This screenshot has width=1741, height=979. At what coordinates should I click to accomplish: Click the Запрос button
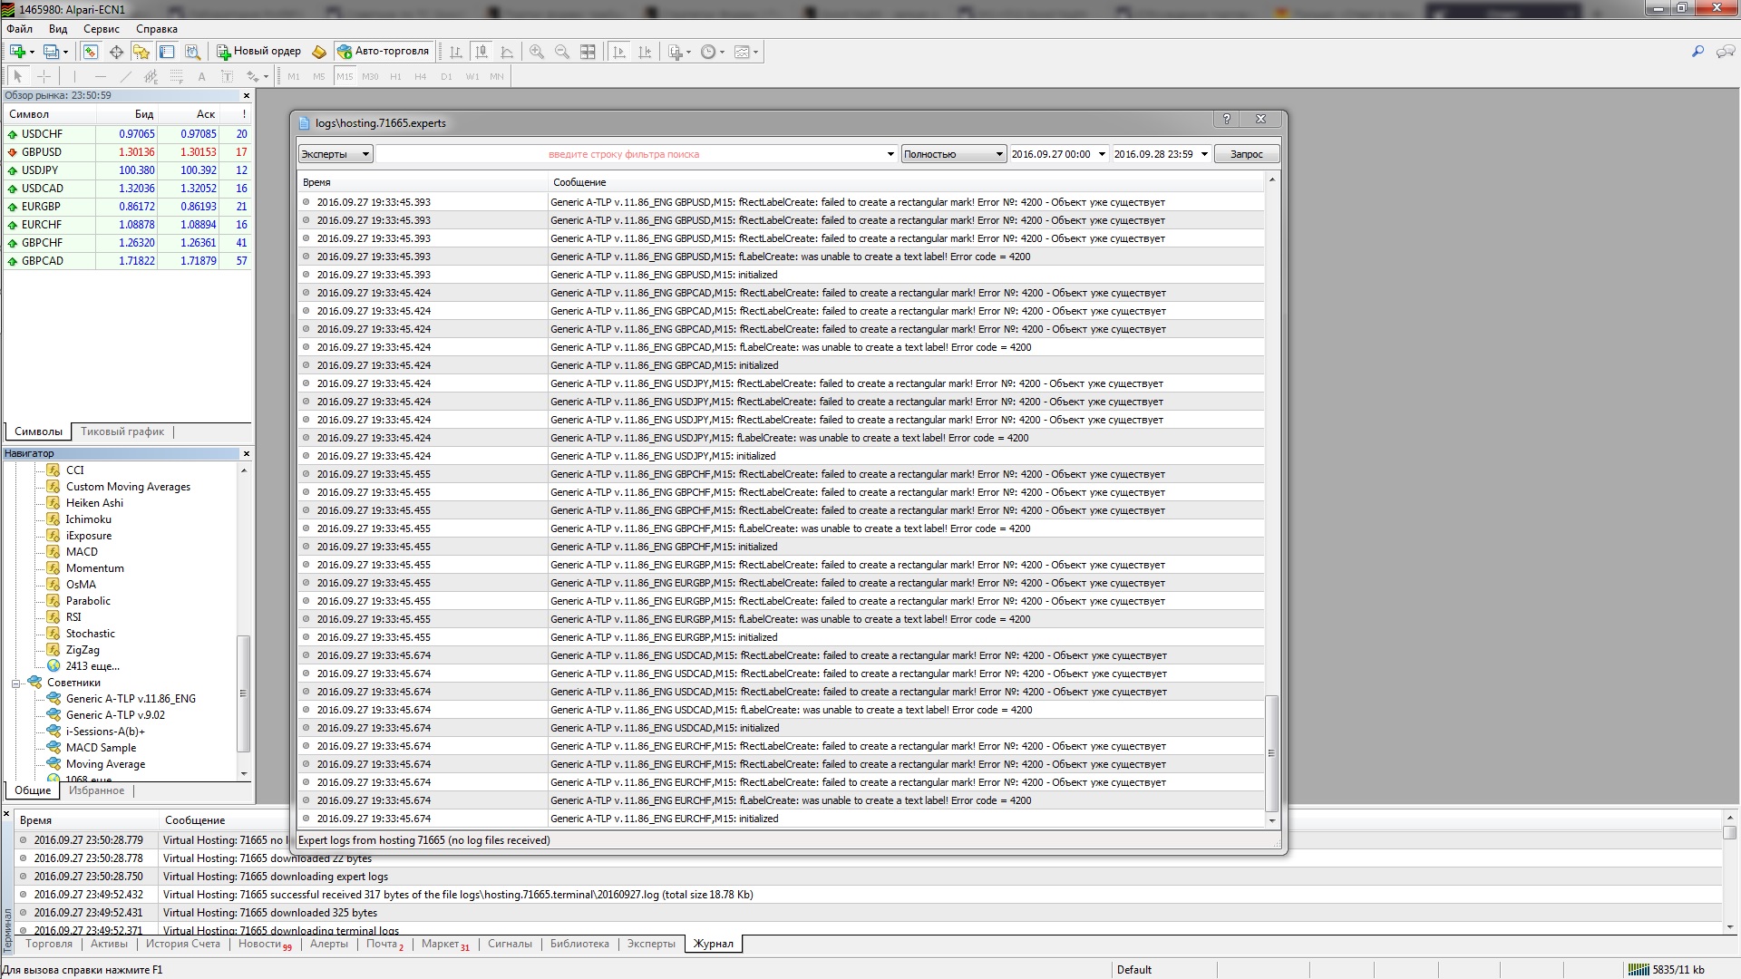coord(1247,154)
